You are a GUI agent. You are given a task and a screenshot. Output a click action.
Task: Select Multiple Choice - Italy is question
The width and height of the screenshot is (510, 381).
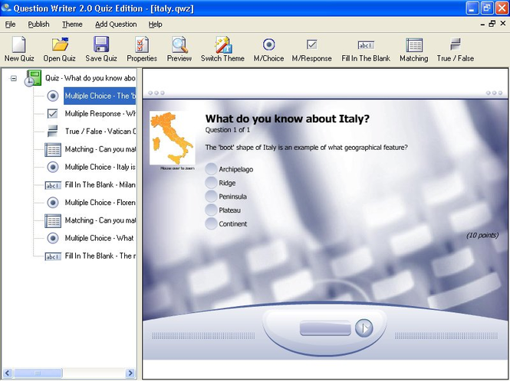[x=100, y=167]
